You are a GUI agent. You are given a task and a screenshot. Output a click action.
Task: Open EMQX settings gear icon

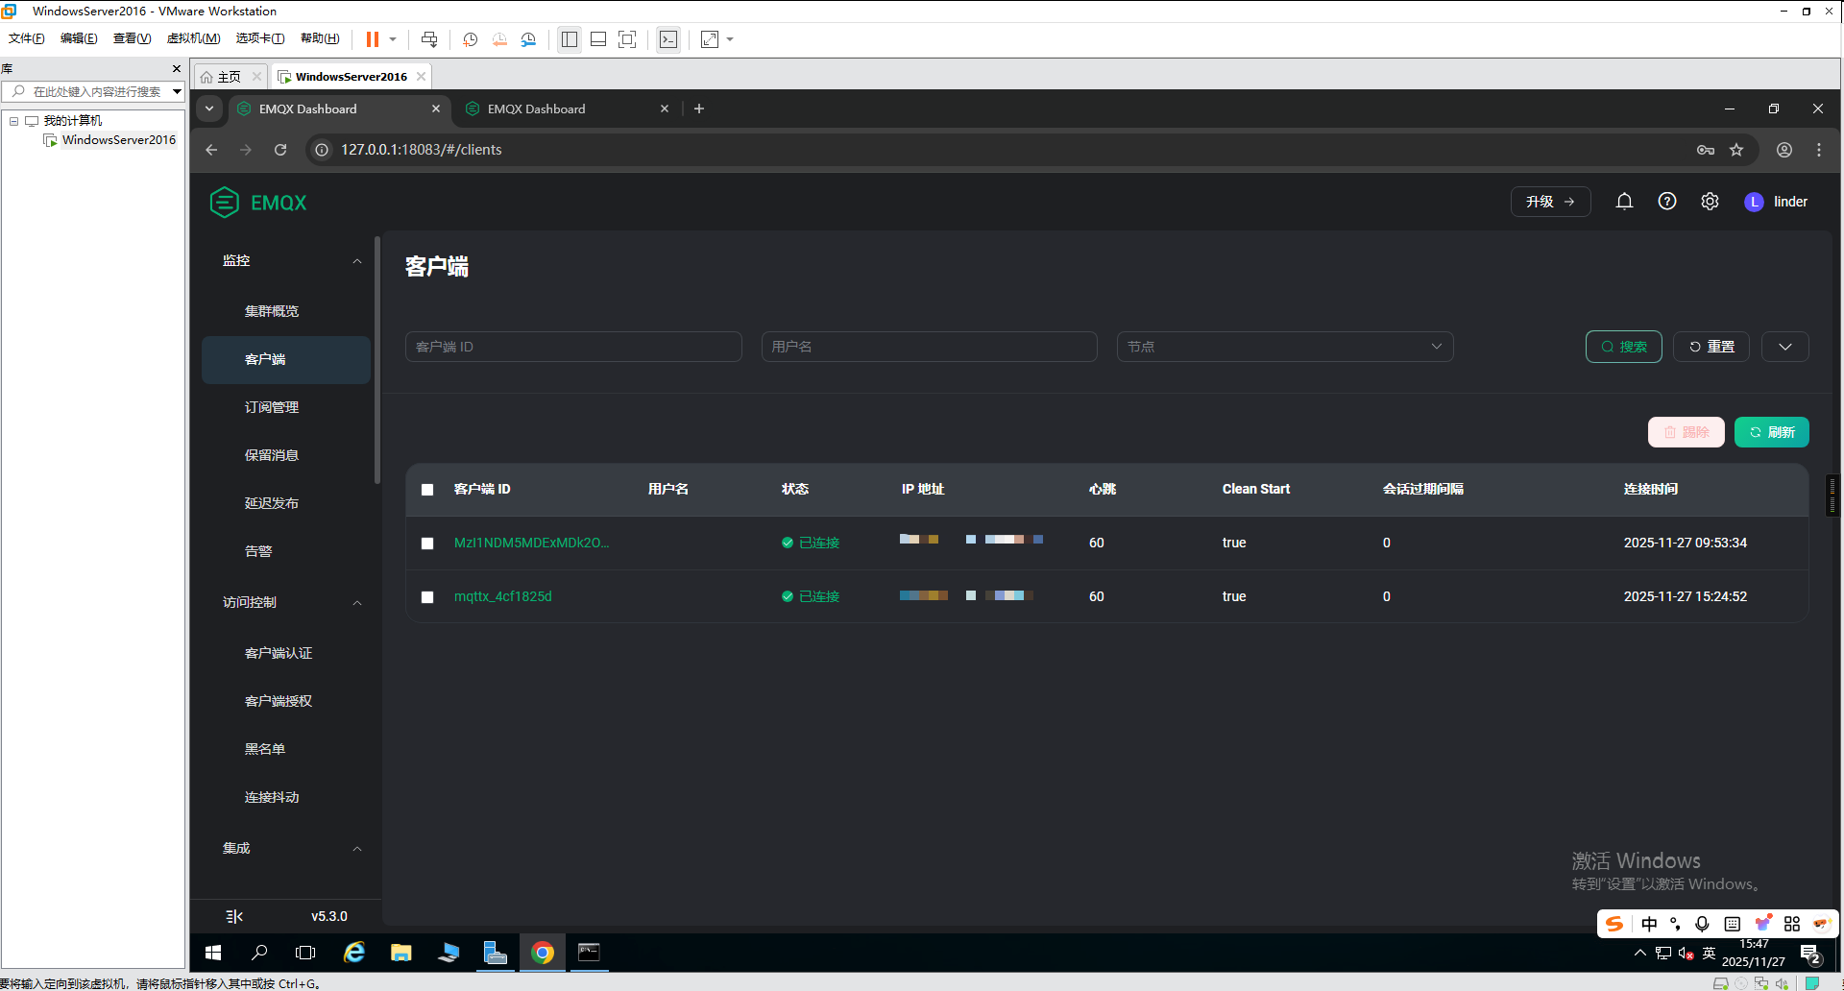point(1710,202)
